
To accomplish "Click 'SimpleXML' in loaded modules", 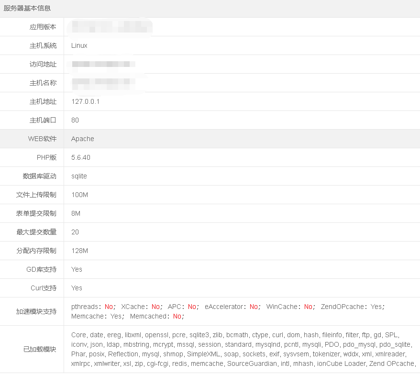I will (x=203, y=354).
